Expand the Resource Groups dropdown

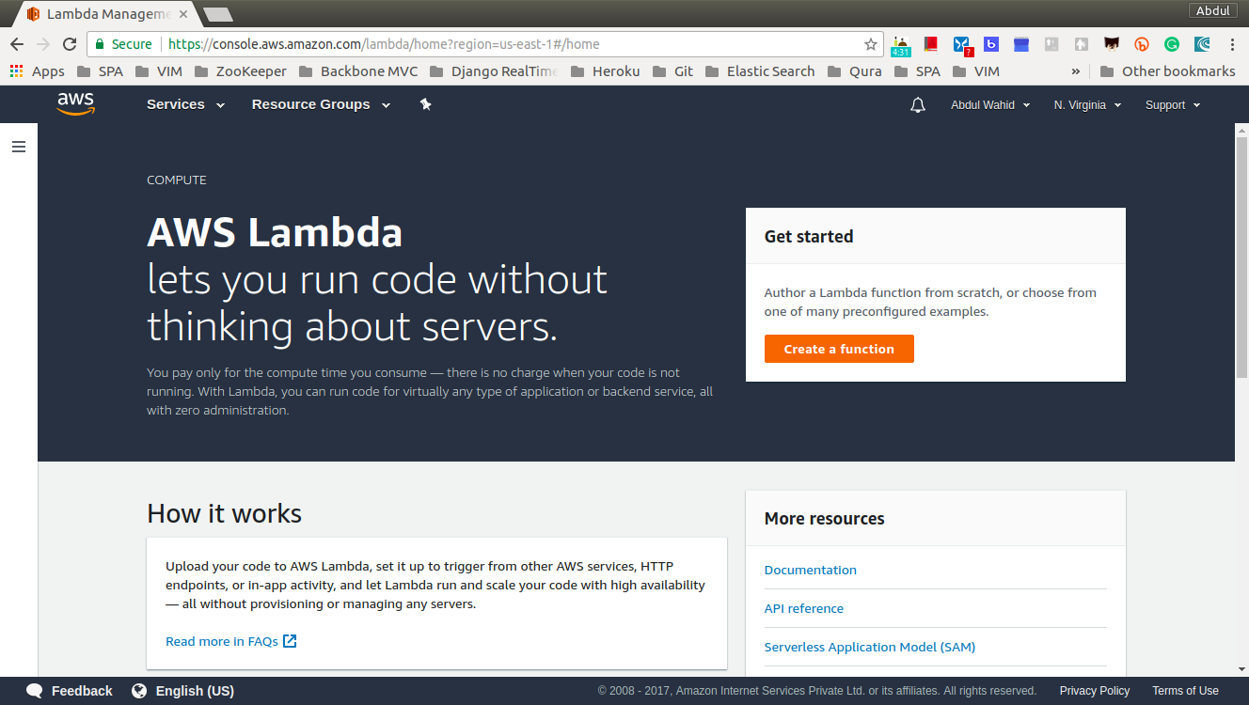click(x=321, y=104)
